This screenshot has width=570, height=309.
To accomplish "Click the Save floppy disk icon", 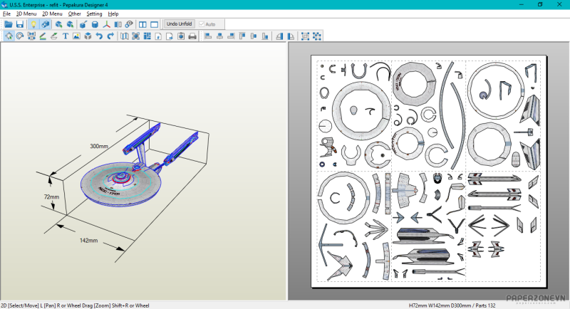I will tap(20, 24).
